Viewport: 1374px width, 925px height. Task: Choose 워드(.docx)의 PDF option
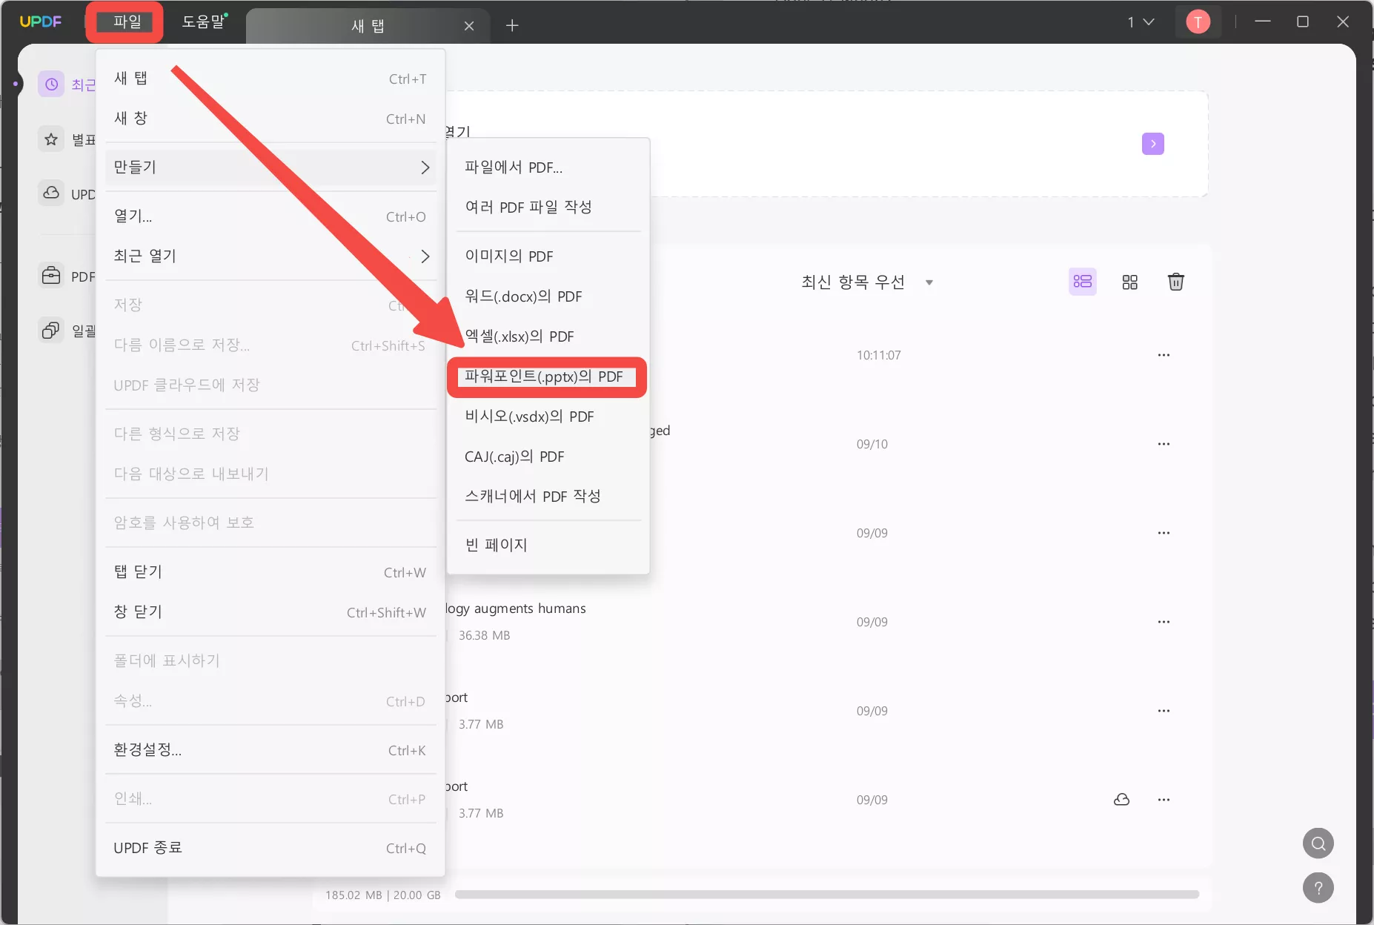[x=548, y=296]
